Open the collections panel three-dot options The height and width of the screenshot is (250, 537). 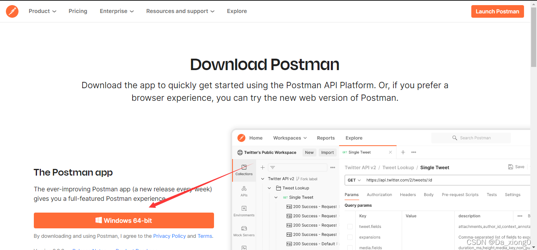click(x=333, y=167)
